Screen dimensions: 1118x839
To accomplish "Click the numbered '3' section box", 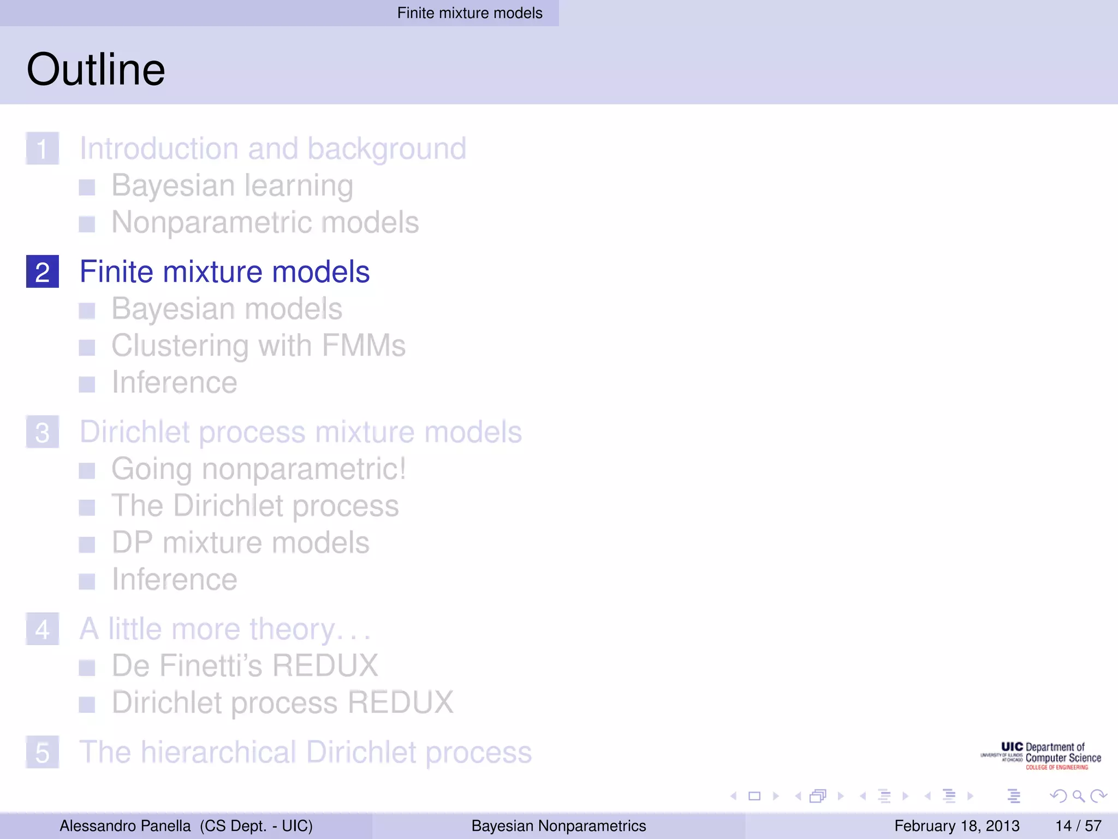I will point(43,432).
